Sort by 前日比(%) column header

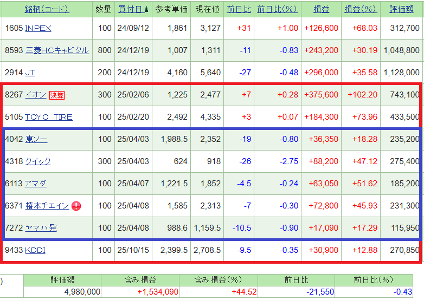pos(278,9)
